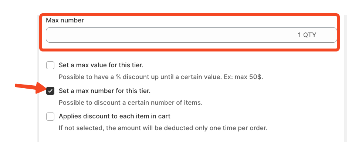
Task: Check the "Set a max value" checkbox
Action: tap(50, 65)
